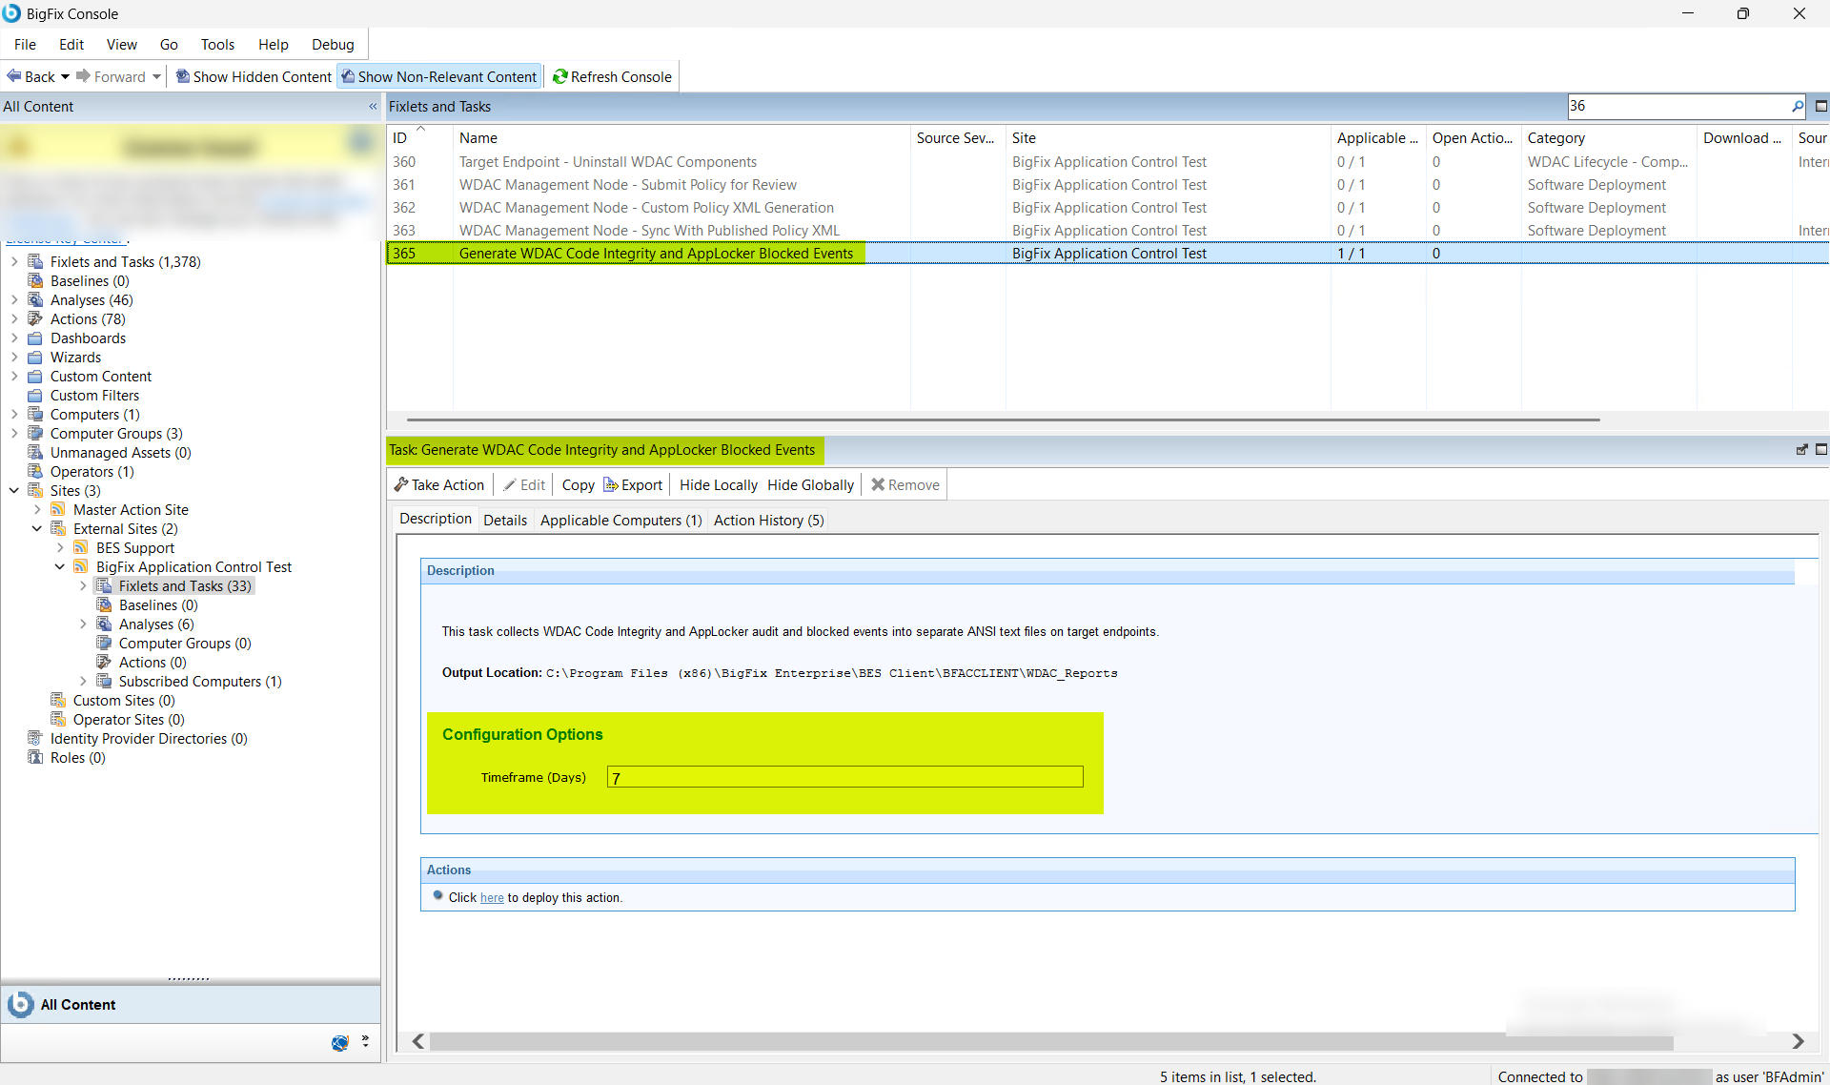Open the File menu

[25, 44]
